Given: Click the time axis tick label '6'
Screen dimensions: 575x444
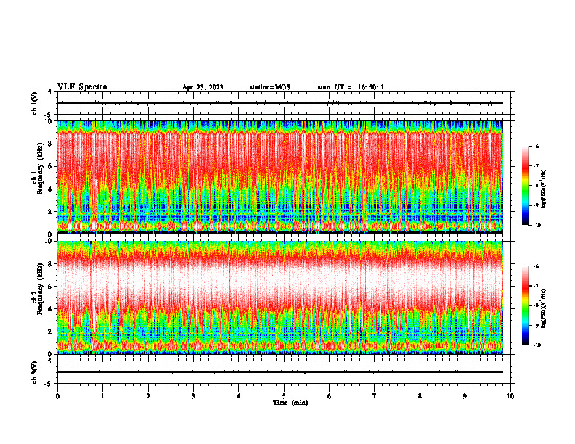Looking at the screenshot, I should 330,396.
